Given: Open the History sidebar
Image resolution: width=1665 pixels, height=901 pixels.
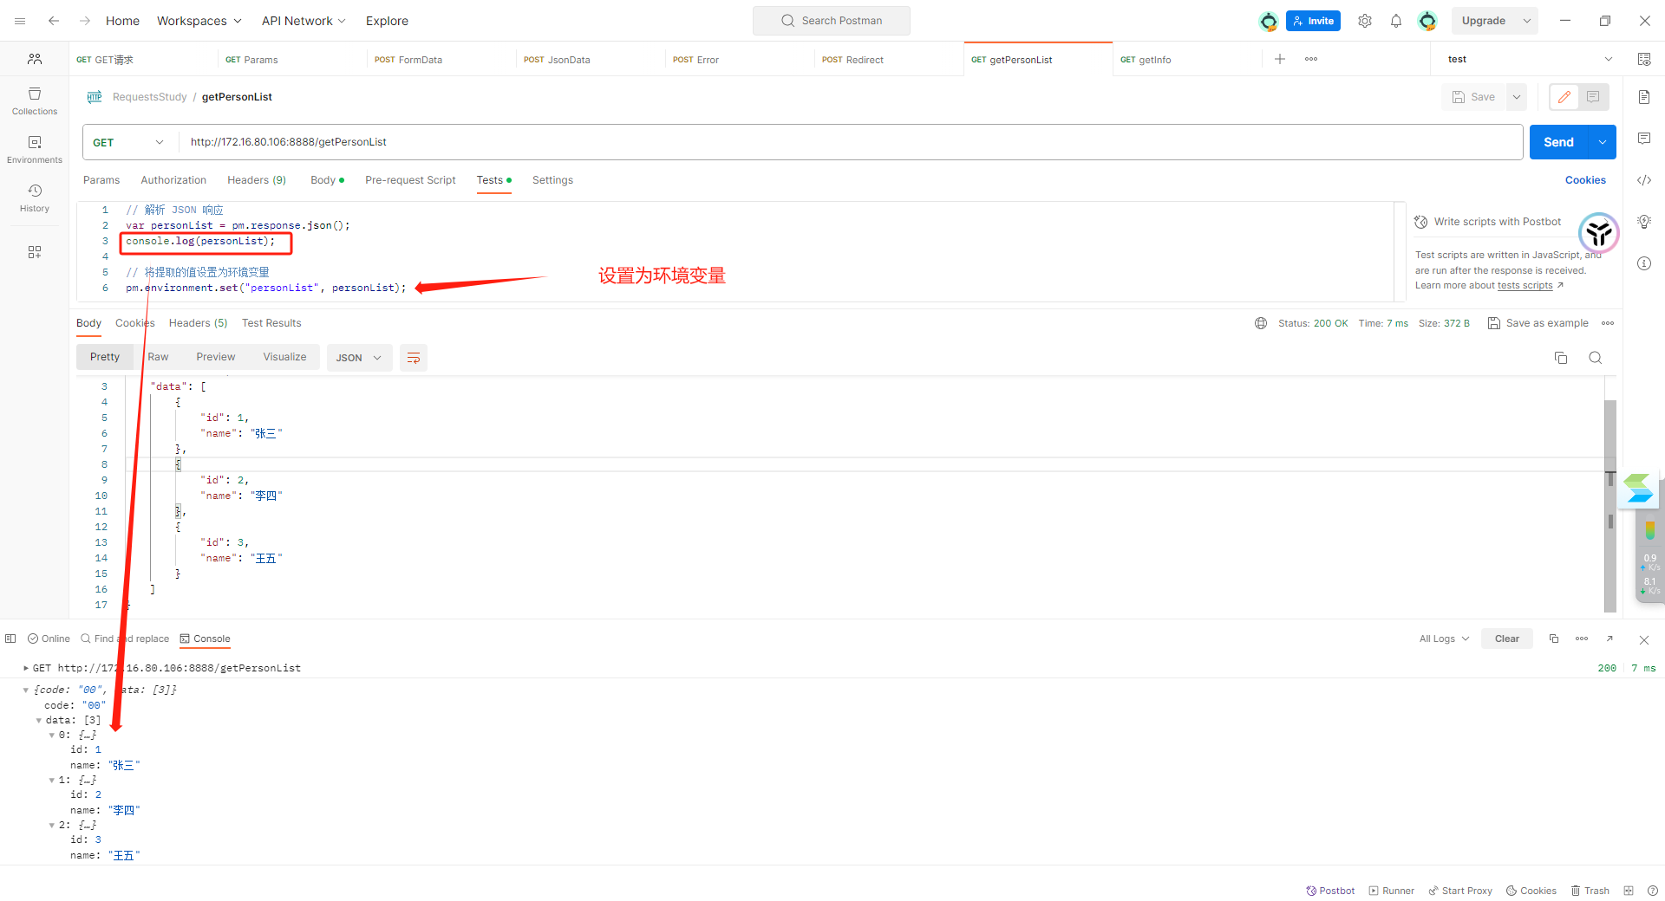Looking at the screenshot, I should pyautogui.click(x=34, y=198).
